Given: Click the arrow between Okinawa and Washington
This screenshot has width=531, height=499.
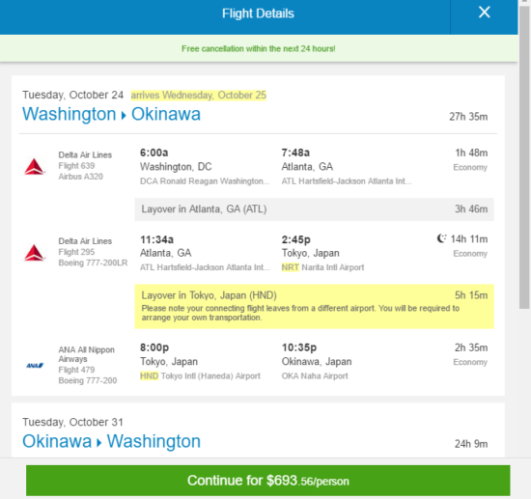Looking at the screenshot, I should (98, 443).
